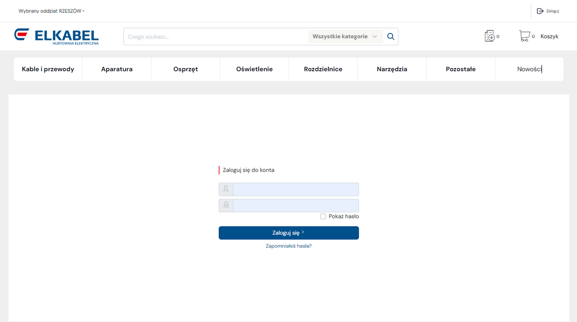
Task: Enable the Pokaż hasło checkbox
Action: pyautogui.click(x=323, y=217)
